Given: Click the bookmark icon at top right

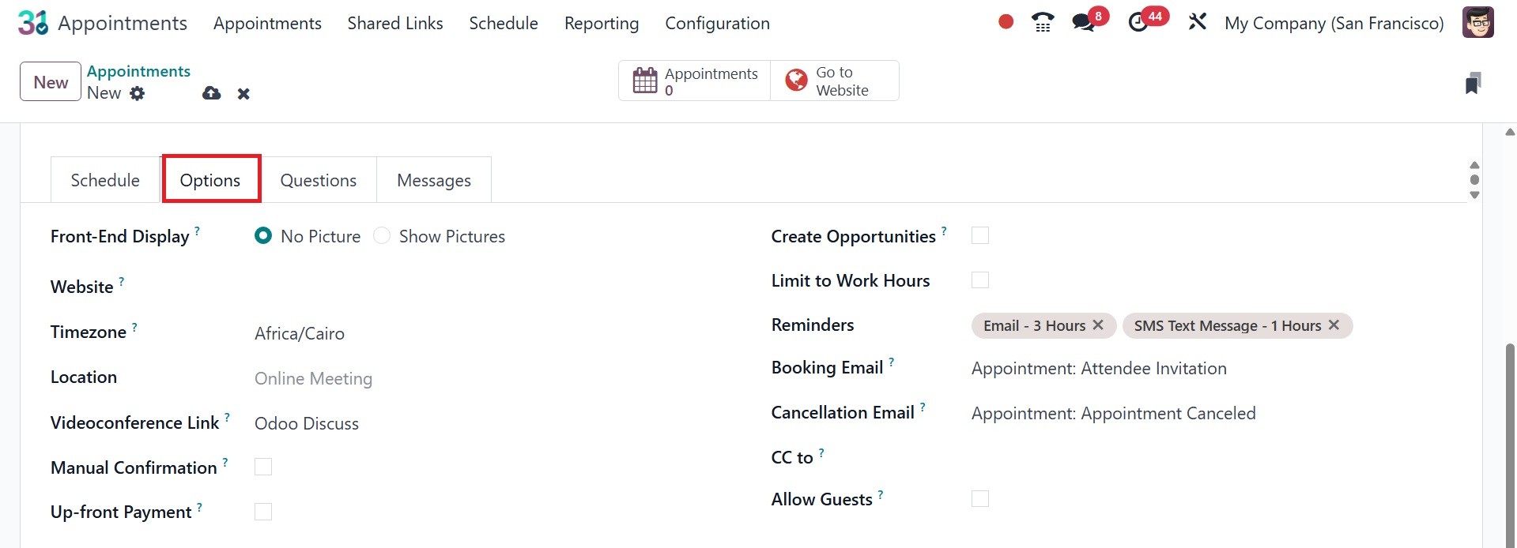Looking at the screenshot, I should coord(1472,83).
